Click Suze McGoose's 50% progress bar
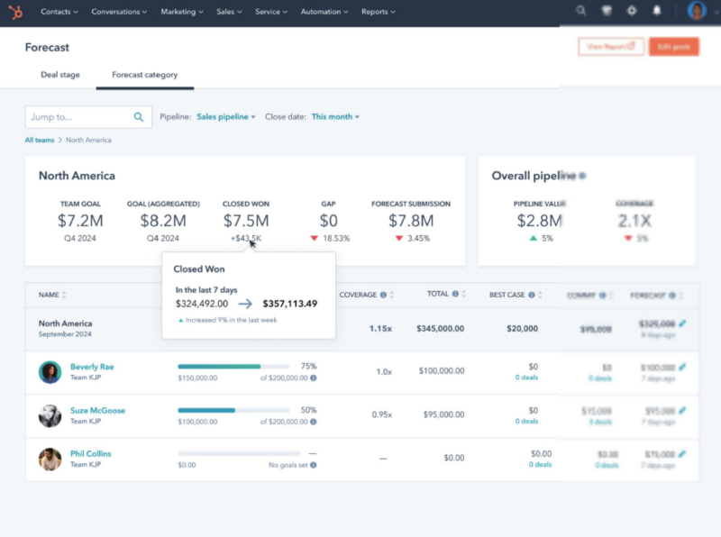This screenshot has height=537, width=721. pyautogui.click(x=233, y=410)
